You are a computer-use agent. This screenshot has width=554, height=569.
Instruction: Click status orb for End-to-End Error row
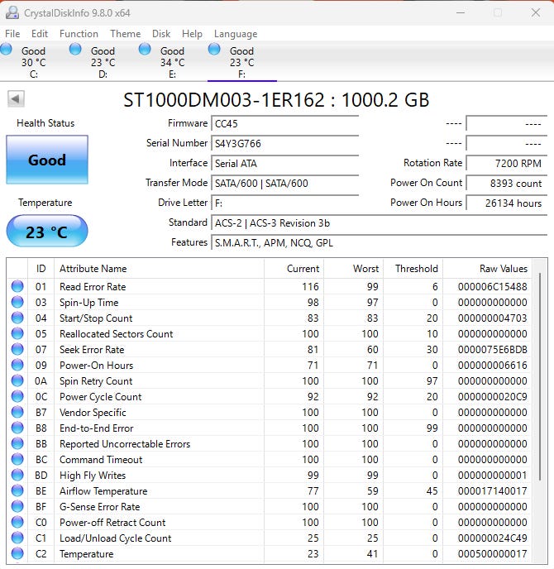pos(17,428)
